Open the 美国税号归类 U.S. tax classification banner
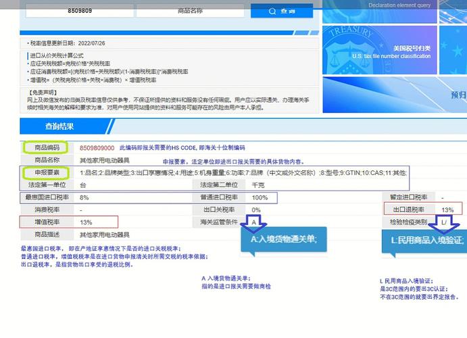The width and height of the screenshot is (467, 338). 380,50
